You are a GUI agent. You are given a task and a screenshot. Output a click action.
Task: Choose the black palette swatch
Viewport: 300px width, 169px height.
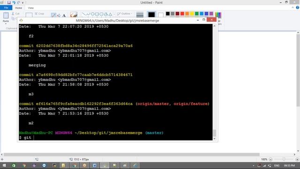point(168,14)
